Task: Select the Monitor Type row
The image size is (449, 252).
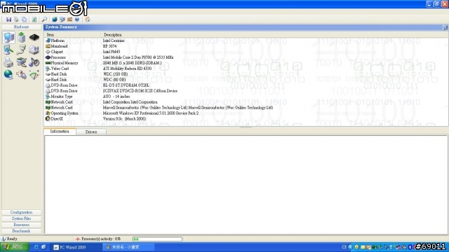Action: pyautogui.click(x=246, y=97)
